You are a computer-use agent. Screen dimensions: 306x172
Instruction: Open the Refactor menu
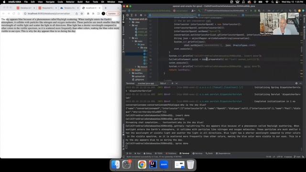[70, 2]
